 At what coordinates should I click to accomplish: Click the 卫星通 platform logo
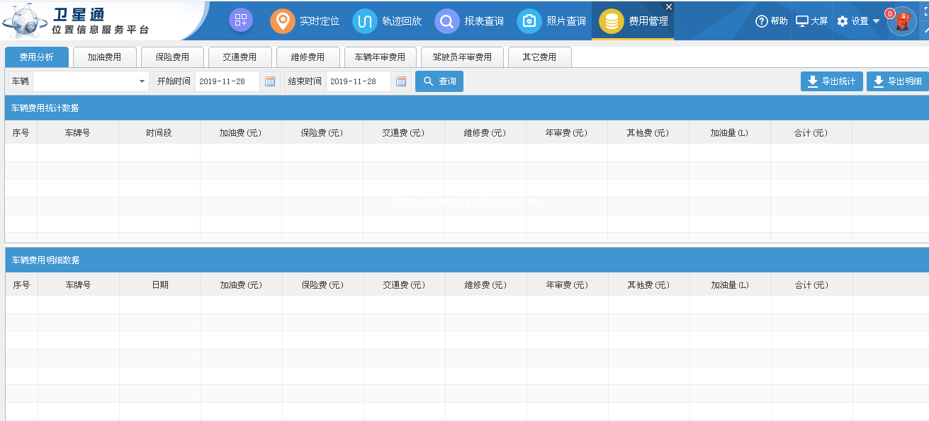point(77,21)
